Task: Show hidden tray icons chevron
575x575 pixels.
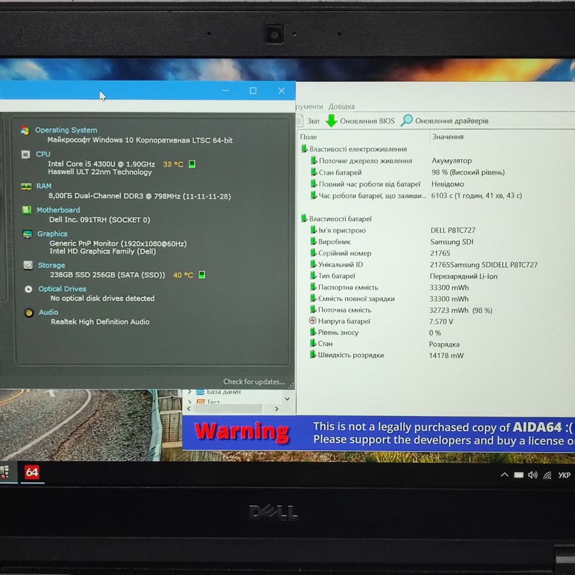Action: [505, 475]
